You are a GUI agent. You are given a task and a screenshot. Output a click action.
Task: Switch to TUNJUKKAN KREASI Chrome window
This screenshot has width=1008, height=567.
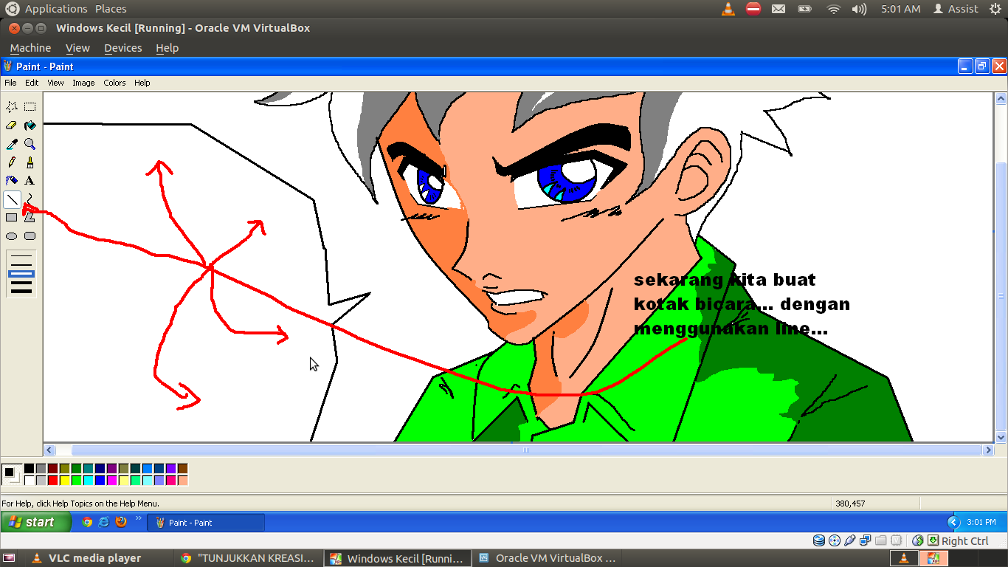[x=249, y=558]
